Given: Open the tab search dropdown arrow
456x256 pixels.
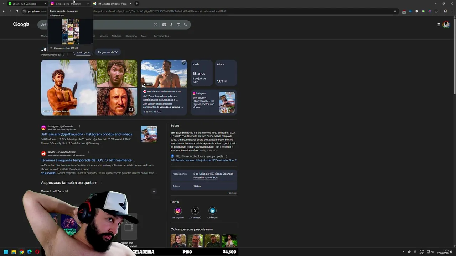Looking at the screenshot, I should pos(4,4).
